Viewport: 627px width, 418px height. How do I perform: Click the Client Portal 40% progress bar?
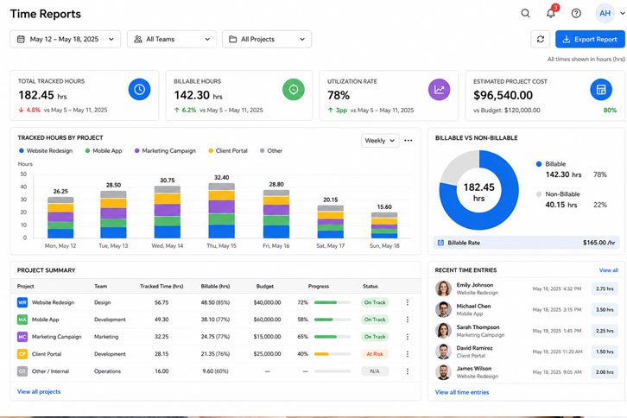[x=332, y=354]
